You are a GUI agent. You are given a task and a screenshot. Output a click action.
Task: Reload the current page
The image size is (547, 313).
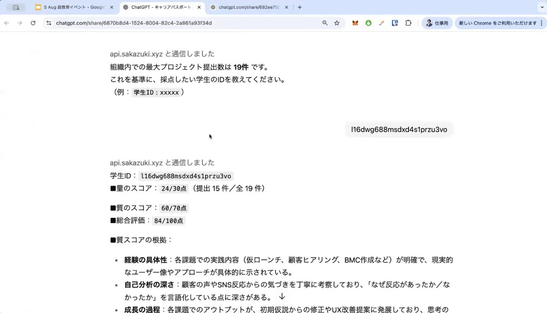click(x=33, y=23)
